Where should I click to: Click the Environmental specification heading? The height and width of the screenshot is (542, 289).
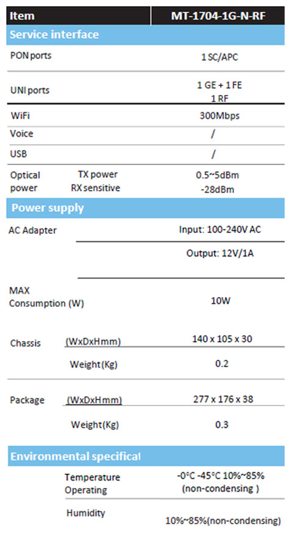[75, 456]
